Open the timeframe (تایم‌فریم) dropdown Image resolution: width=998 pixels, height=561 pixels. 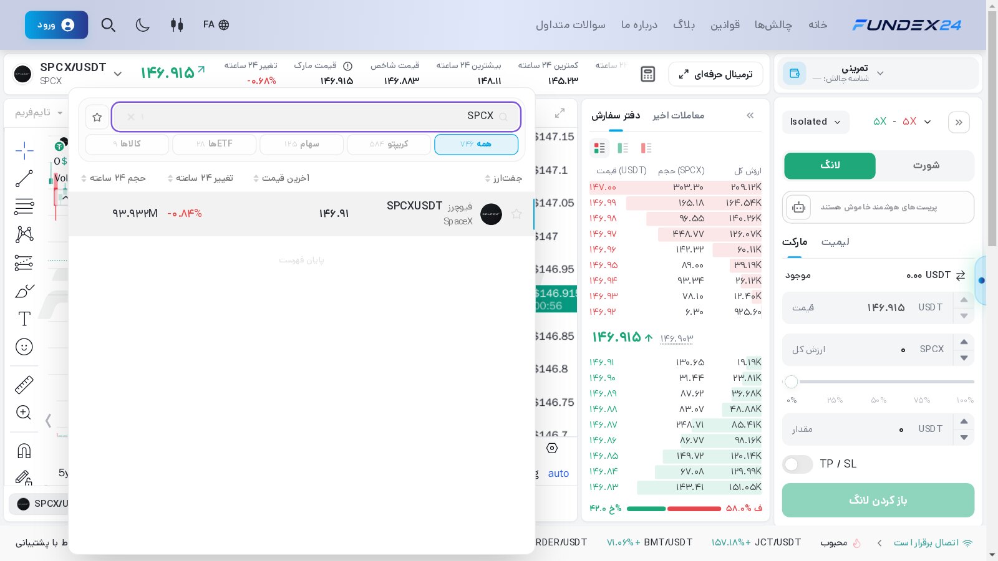click(39, 113)
